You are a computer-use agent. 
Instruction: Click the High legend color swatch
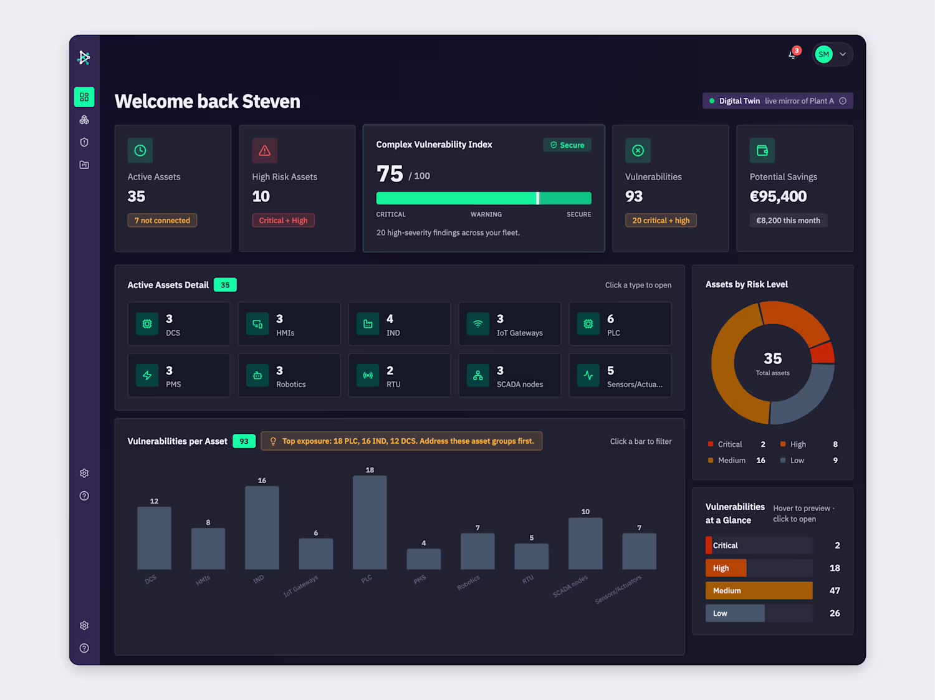tap(783, 444)
